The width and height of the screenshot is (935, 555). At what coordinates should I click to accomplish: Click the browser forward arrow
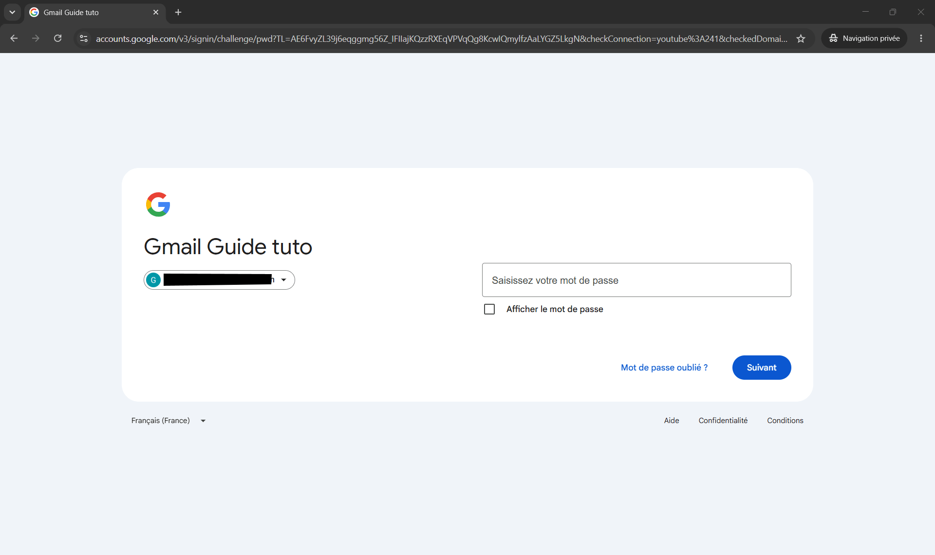tap(36, 38)
